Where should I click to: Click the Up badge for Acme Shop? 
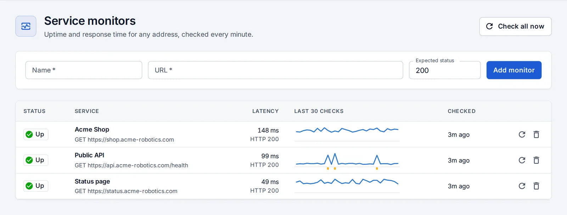(x=36, y=134)
